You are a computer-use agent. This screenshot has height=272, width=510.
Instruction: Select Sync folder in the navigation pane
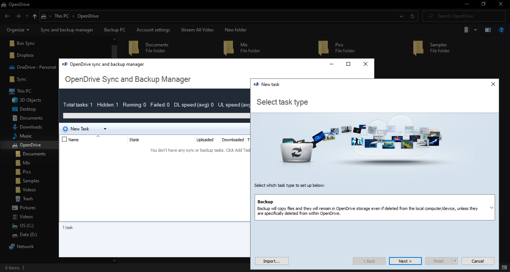pyautogui.click(x=21, y=79)
